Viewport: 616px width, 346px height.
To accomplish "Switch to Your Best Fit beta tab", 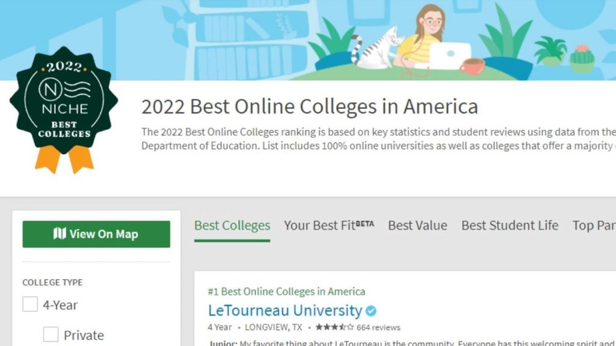I will coord(329,226).
